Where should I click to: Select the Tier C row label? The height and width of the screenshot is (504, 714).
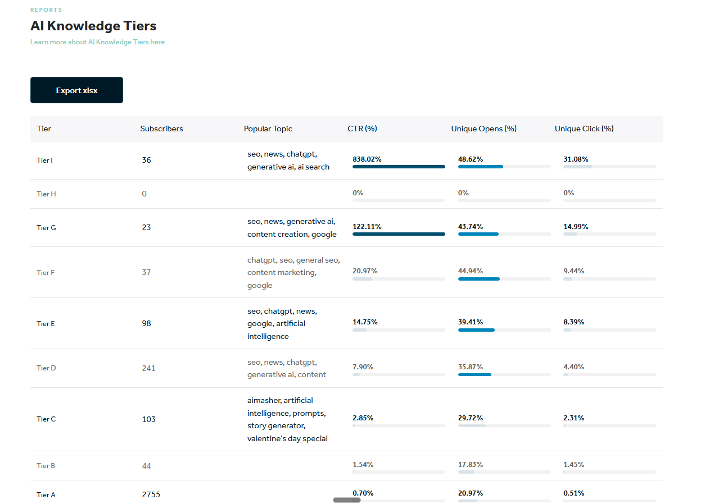click(46, 419)
